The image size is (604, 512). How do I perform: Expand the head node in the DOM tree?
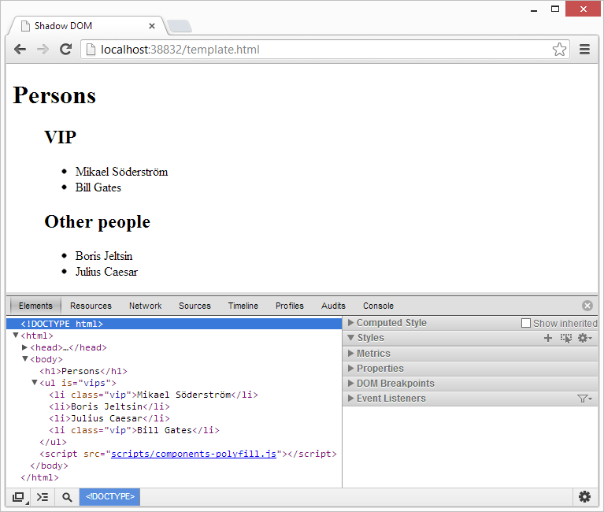(24, 347)
